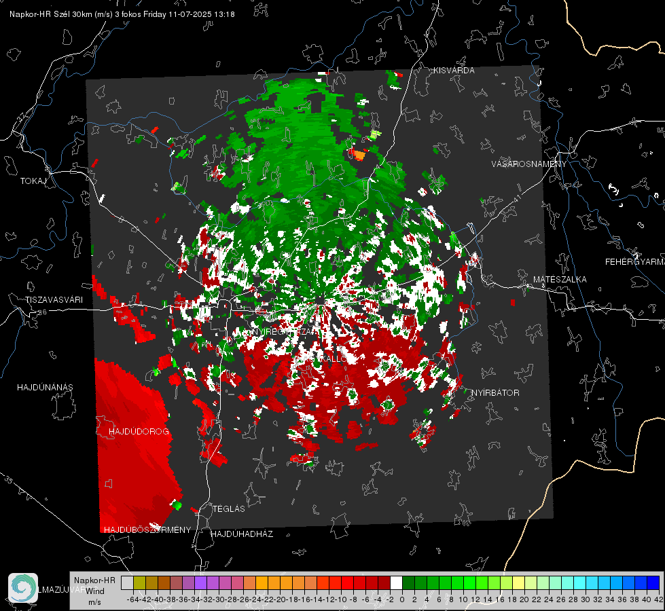The width and height of the screenshot is (665, 611).
Task: Click the TÉGLÁS city label
Action: click(x=229, y=508)
